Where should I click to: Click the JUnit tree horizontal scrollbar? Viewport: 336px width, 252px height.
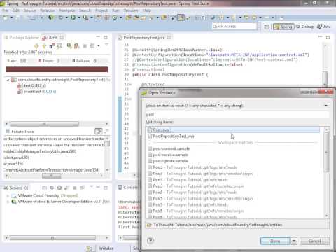[x=57, y=124]
